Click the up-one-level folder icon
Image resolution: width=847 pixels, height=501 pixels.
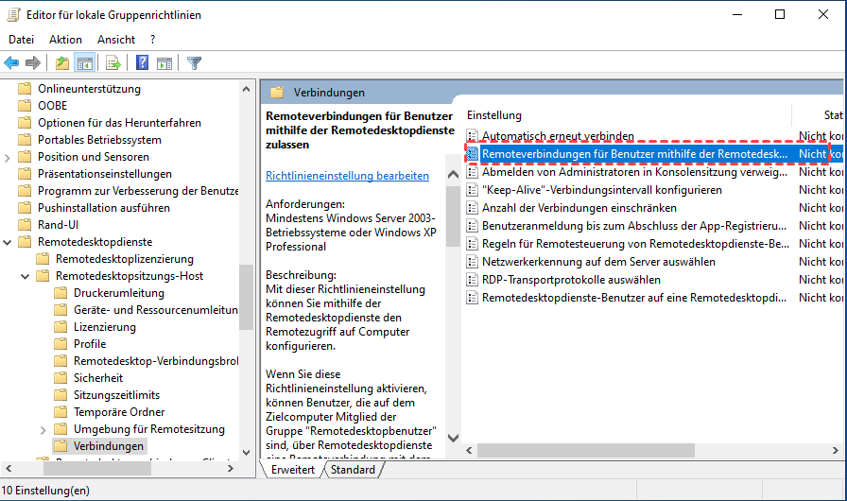pyautogui.click(x=62, y=63)
